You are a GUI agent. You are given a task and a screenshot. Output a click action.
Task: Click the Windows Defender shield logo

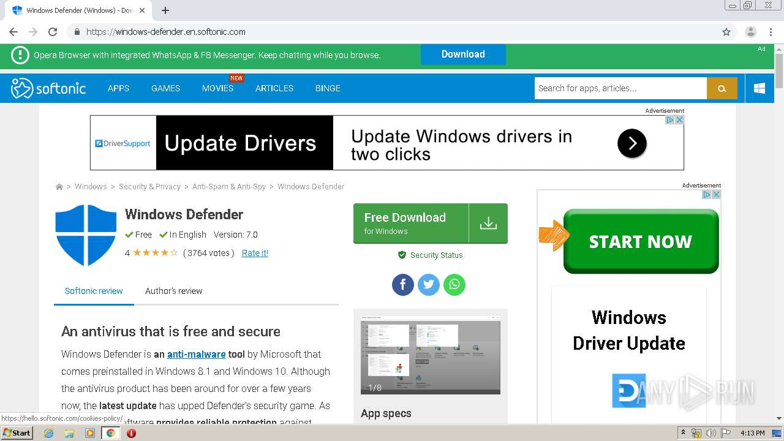tap(86, 235)
